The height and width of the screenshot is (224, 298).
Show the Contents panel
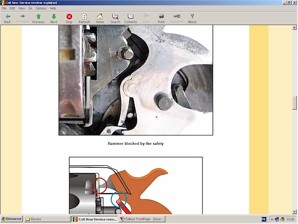pos(130,18)
